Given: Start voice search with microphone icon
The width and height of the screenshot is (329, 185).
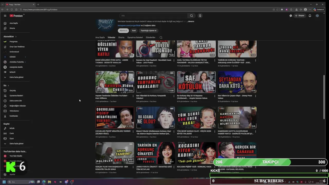Looking at the screenshot, I should [200, 16].
